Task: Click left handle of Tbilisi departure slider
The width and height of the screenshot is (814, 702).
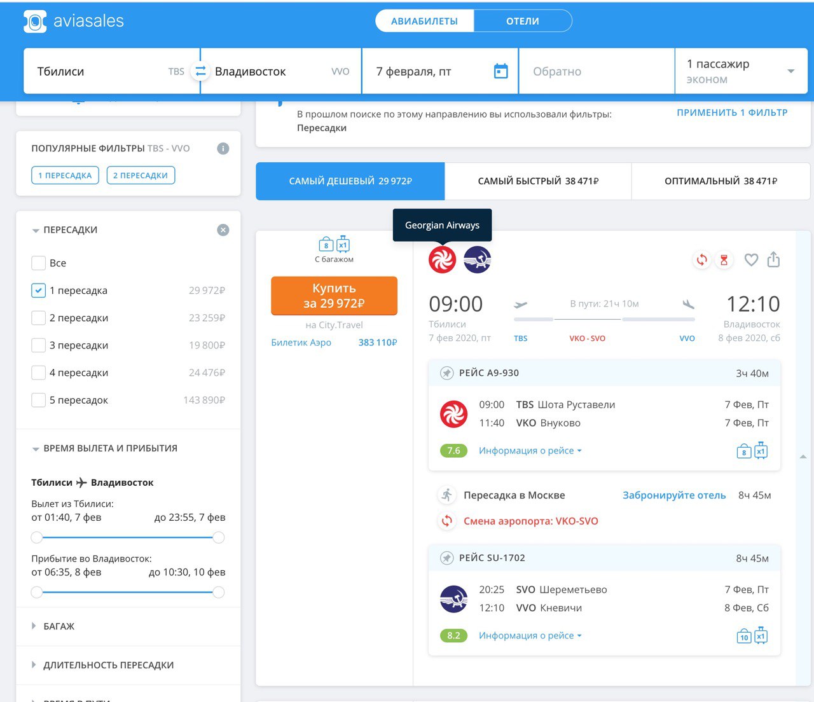Action: pos(37,538)
